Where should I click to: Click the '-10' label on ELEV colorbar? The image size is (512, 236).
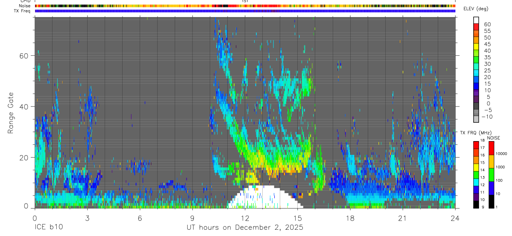486,117
